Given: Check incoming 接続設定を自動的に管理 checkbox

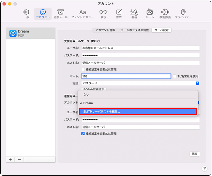Looking at the screenshot, I should coord(83,69).
